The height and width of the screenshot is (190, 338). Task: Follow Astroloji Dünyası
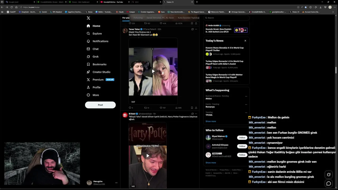[x=242, y=146]
